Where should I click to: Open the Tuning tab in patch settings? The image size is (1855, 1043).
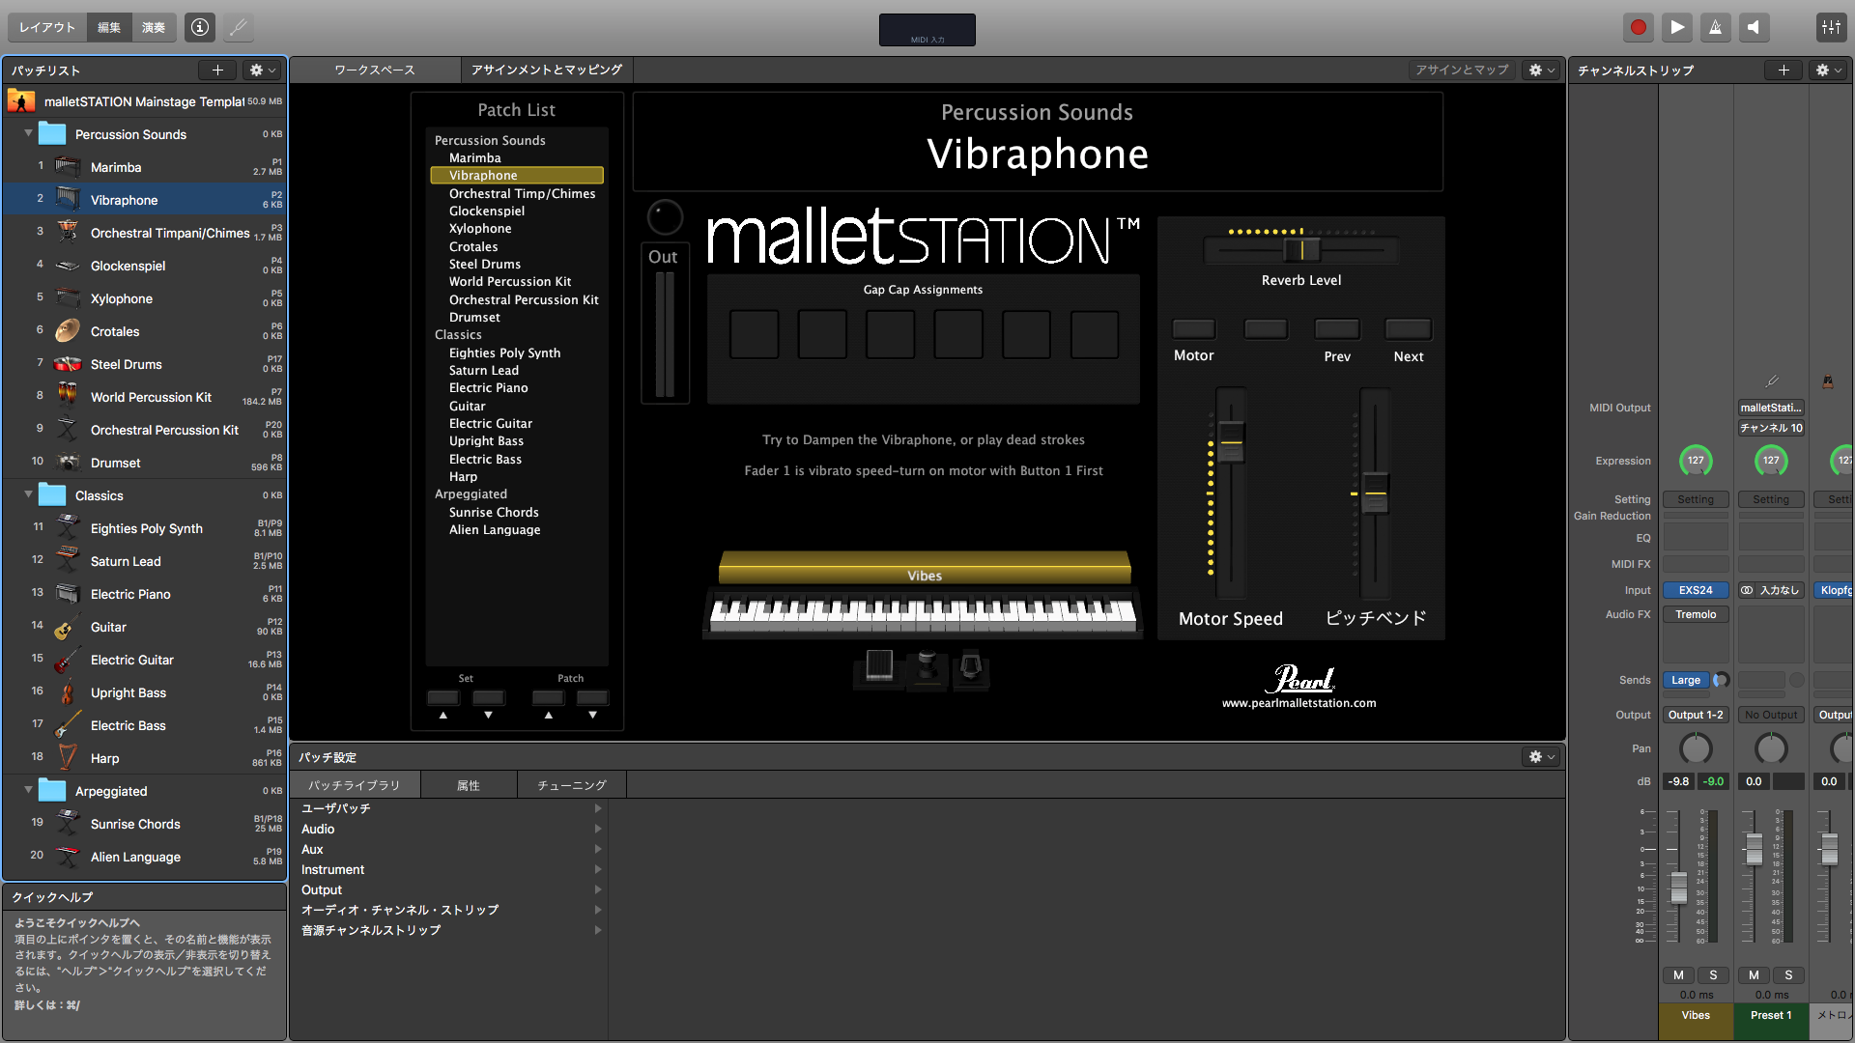[572, 785]
